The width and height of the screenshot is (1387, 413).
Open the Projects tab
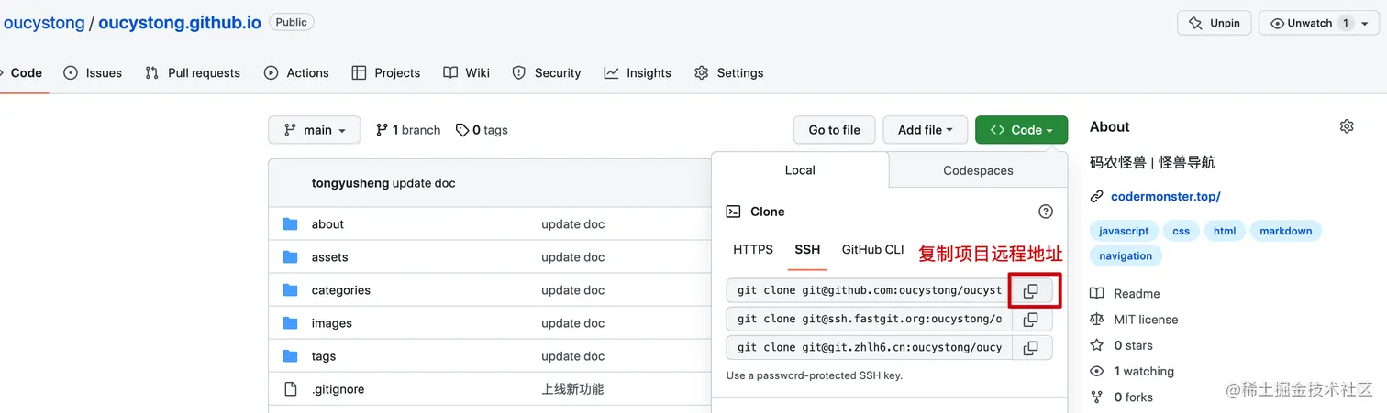(385, 73)
